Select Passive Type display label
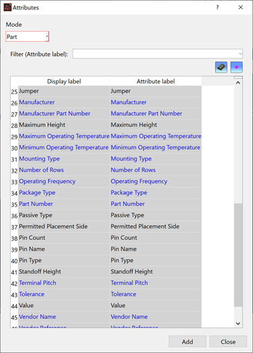 (64, 215)
